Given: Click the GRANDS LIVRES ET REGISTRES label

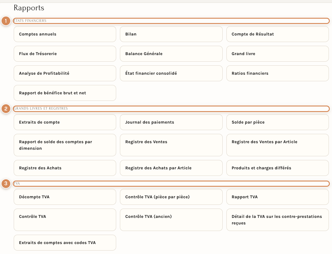Looking at the screenshot, I should click(x=41, y=109).
